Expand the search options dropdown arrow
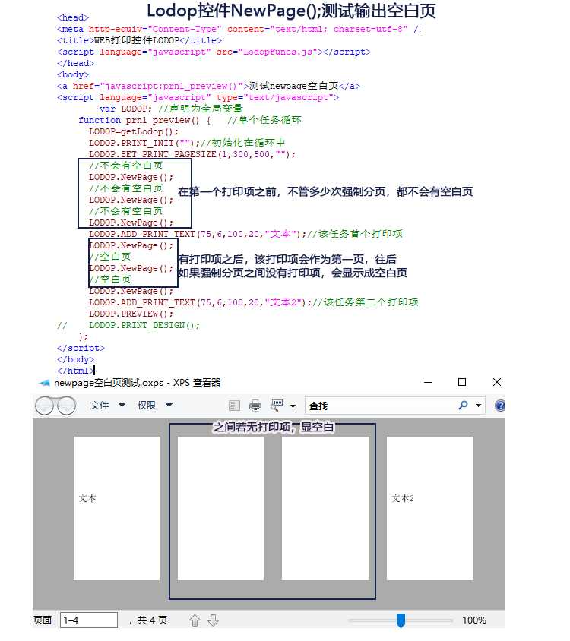The image size is (570, 641). [478, 406]
